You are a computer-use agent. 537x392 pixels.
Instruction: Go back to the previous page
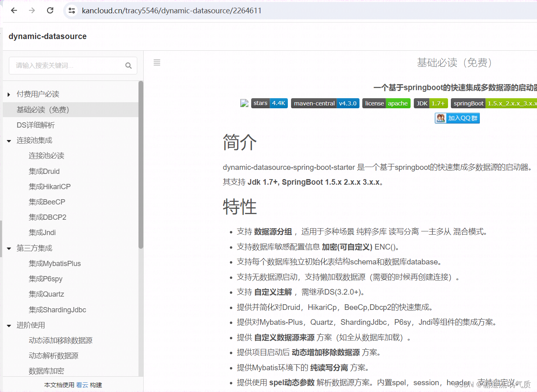[x=14, y=10]
